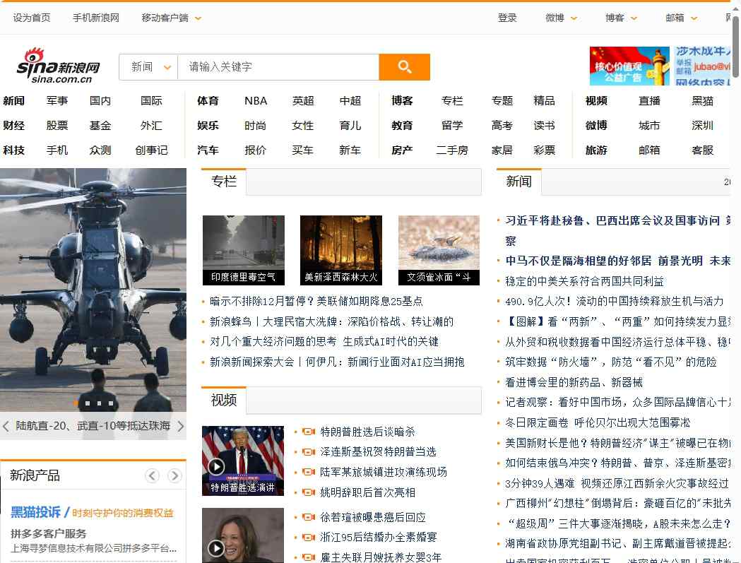Screen dimensions: 741x563
Task: Open the 体育 section in navigation
Action: pyautogui.click(x=208, y=100)
